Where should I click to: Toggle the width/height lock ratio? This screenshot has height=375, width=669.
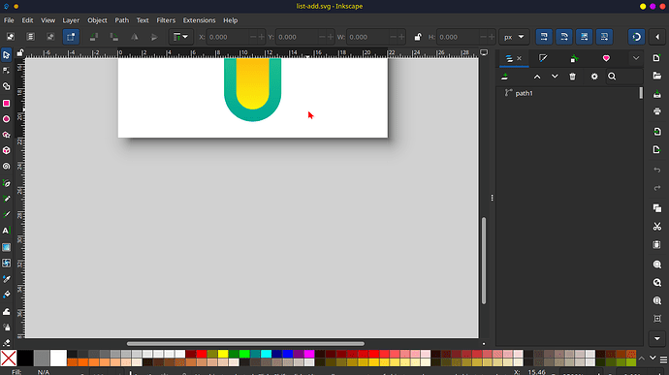click(x=418, y=37)
